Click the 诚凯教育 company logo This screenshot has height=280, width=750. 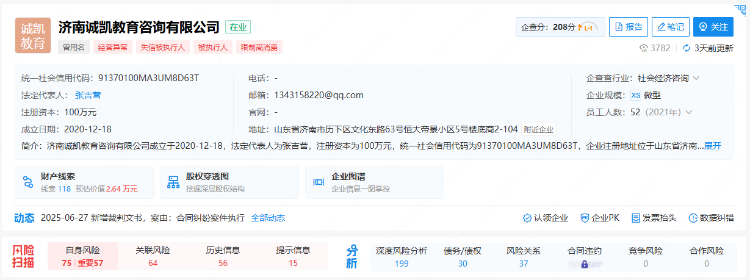pyautogui.click(x=33, y=35)
